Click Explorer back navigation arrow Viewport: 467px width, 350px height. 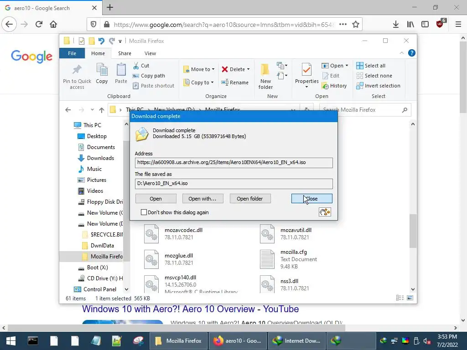[68, 110]
